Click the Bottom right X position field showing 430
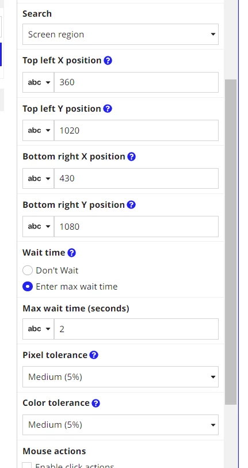Screen dimensions: 248x468 point(136,178)
